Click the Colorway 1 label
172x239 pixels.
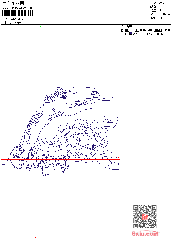(16, 23)
